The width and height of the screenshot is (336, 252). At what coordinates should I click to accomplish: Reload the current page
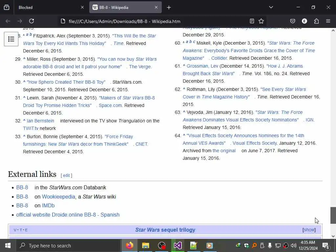tap(31, 21)
